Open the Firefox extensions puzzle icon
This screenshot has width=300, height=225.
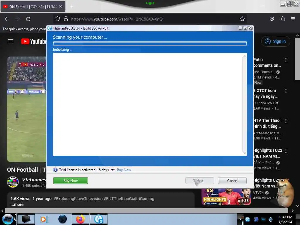(282, 19)
